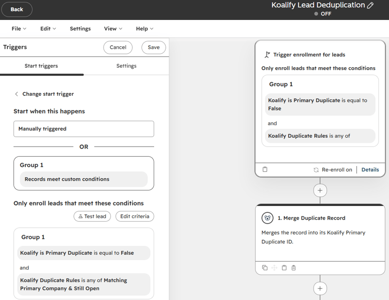This screenshot has width=389, height=300.
Task: Switch to the Start triggers tab
Action: pyautogui.click(x=41, y=66)
